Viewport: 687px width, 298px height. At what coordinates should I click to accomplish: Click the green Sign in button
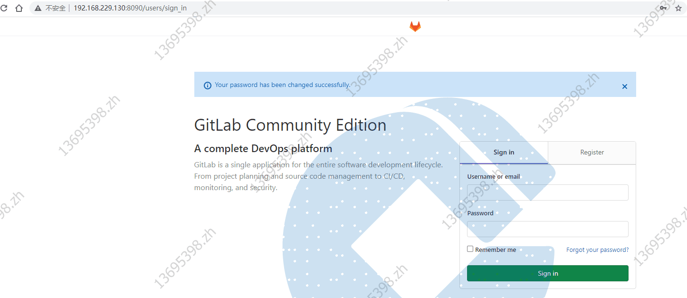(548, 273)
